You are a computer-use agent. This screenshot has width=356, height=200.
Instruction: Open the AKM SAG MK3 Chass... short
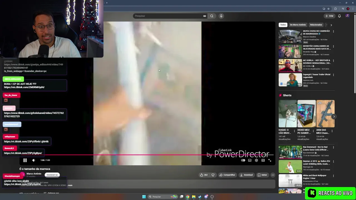pyautogui.click(x=325, y=114)
